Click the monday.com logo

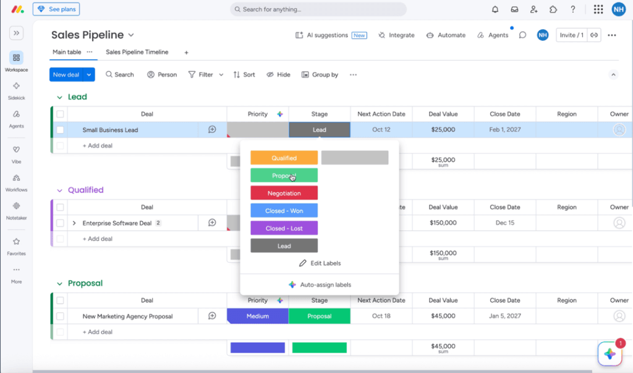pos(17,9)
